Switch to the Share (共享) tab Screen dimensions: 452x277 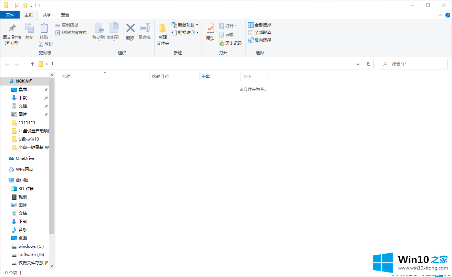[x=47, y=15]
